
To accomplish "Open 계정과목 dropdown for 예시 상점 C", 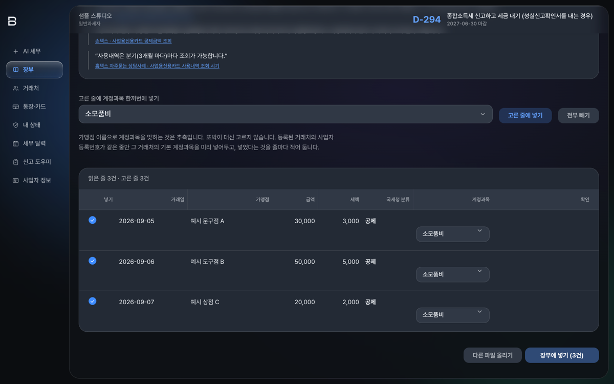I will click(453, 315).
